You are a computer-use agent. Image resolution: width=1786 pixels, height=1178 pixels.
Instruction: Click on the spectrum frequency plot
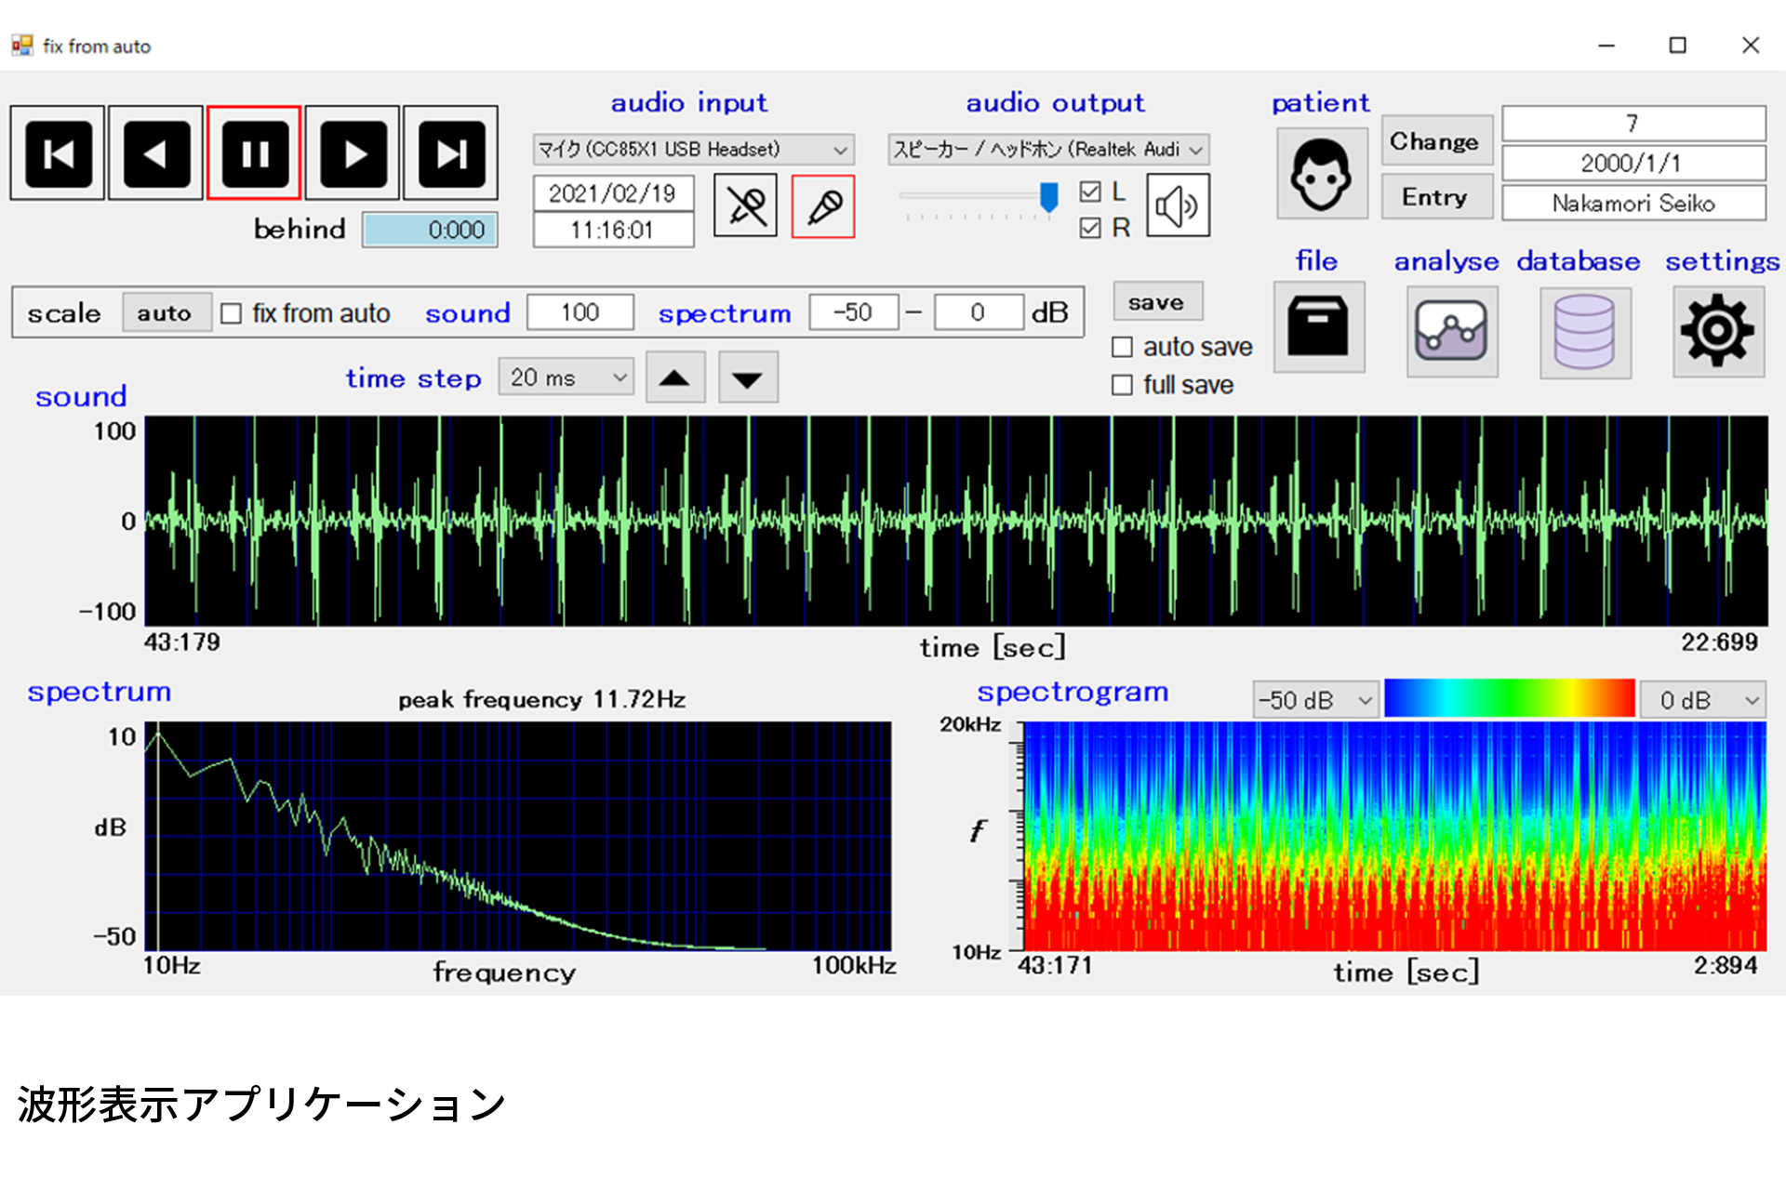[517, 836]
